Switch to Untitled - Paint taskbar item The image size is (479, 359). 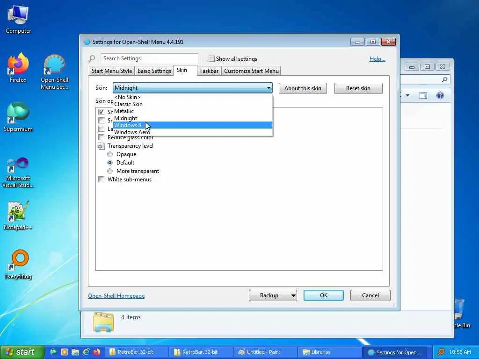[266, 352]
